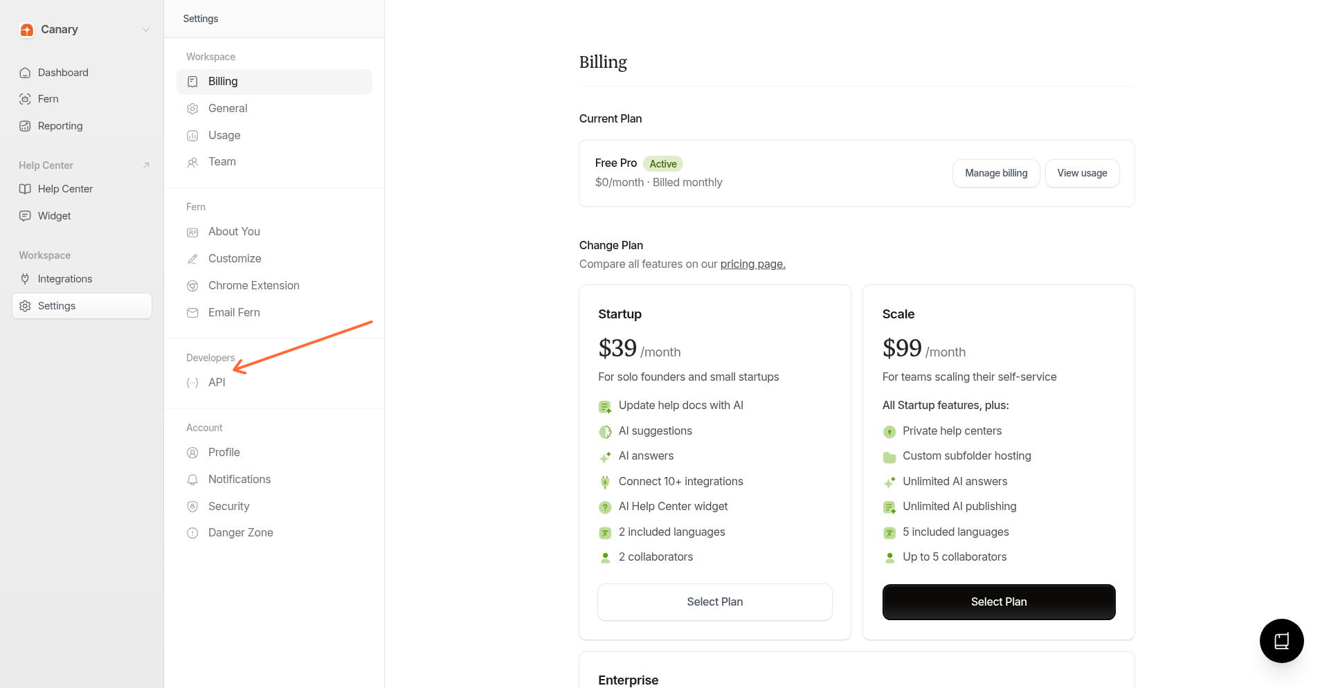Select the Settings gear icon in sidebar
The image size is (1329, 688).
[25, 305]
